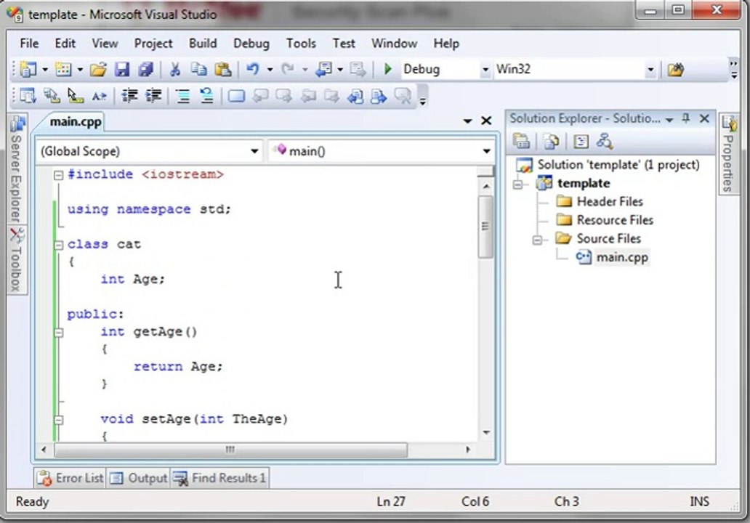
Task: Open the Error List tab
Action: click(70, 477)
